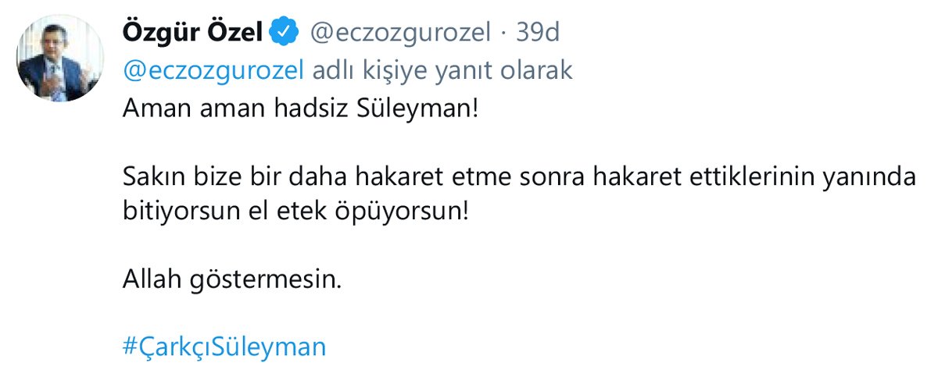Open the blue @eczozgurozel reply mention

213,70
